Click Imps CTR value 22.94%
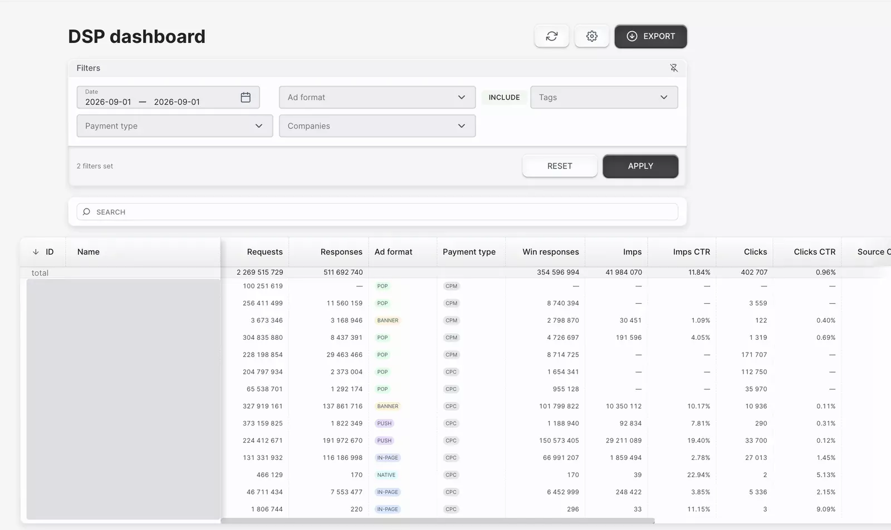Image resolution: width=891 pixels, height=530 pixels. pyautogui.click(x=698, y=475)
